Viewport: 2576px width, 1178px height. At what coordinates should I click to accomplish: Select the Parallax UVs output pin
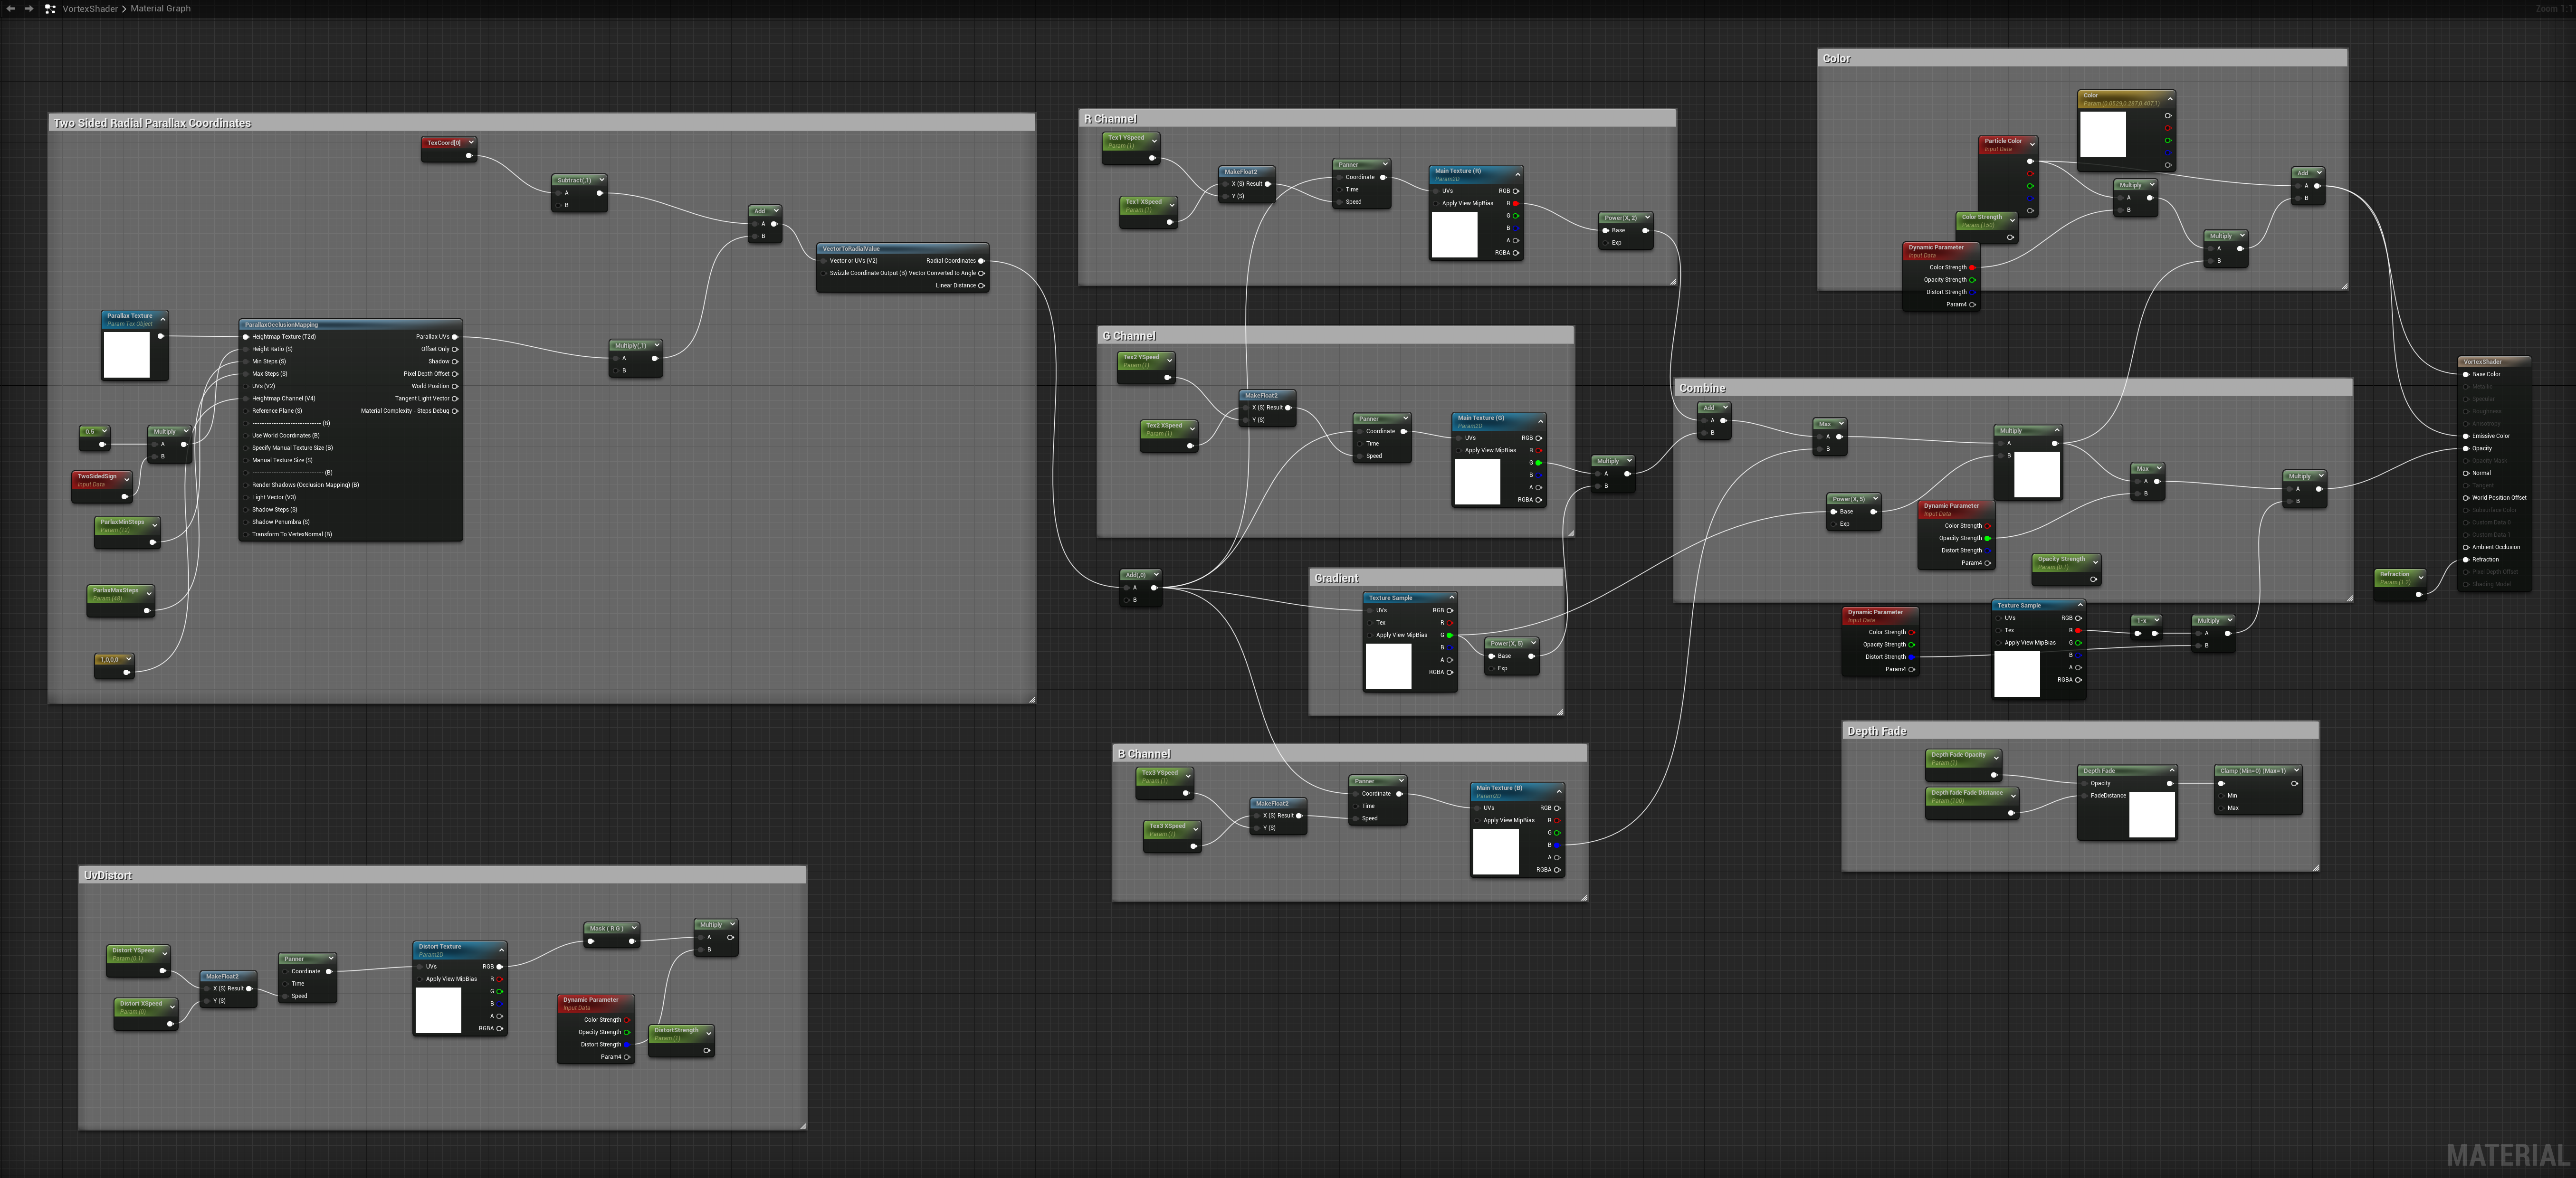455,337
